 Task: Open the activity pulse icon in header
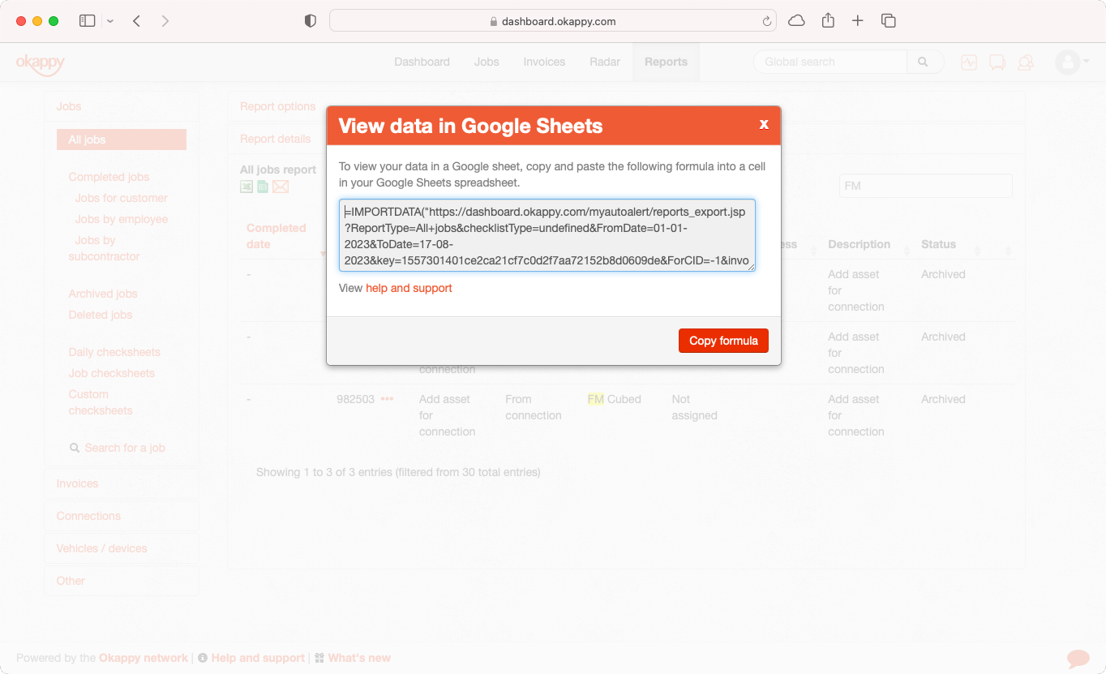point(969,62)
